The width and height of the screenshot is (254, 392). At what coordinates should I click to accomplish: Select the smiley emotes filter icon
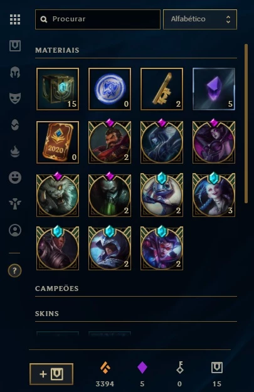point(15,177)
